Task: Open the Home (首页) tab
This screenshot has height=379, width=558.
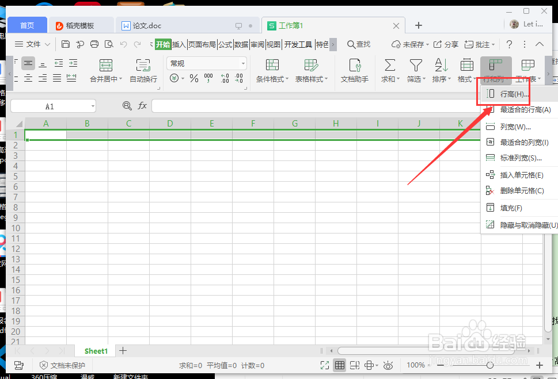Action: click(27, 25)
